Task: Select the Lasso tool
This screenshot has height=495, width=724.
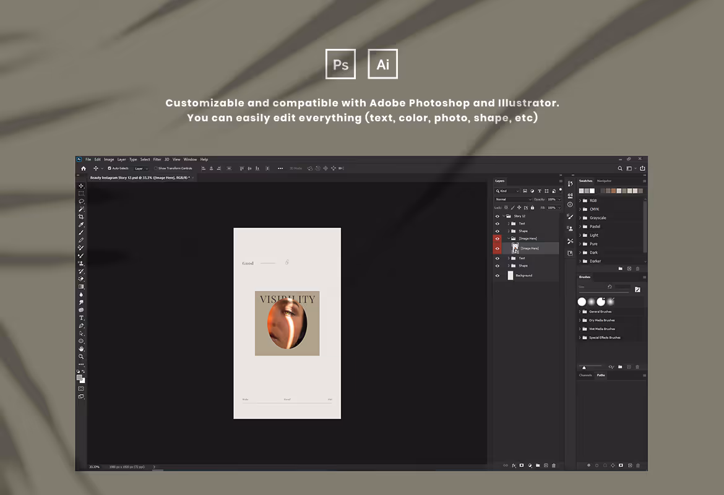Action: [x=81, y=201]
